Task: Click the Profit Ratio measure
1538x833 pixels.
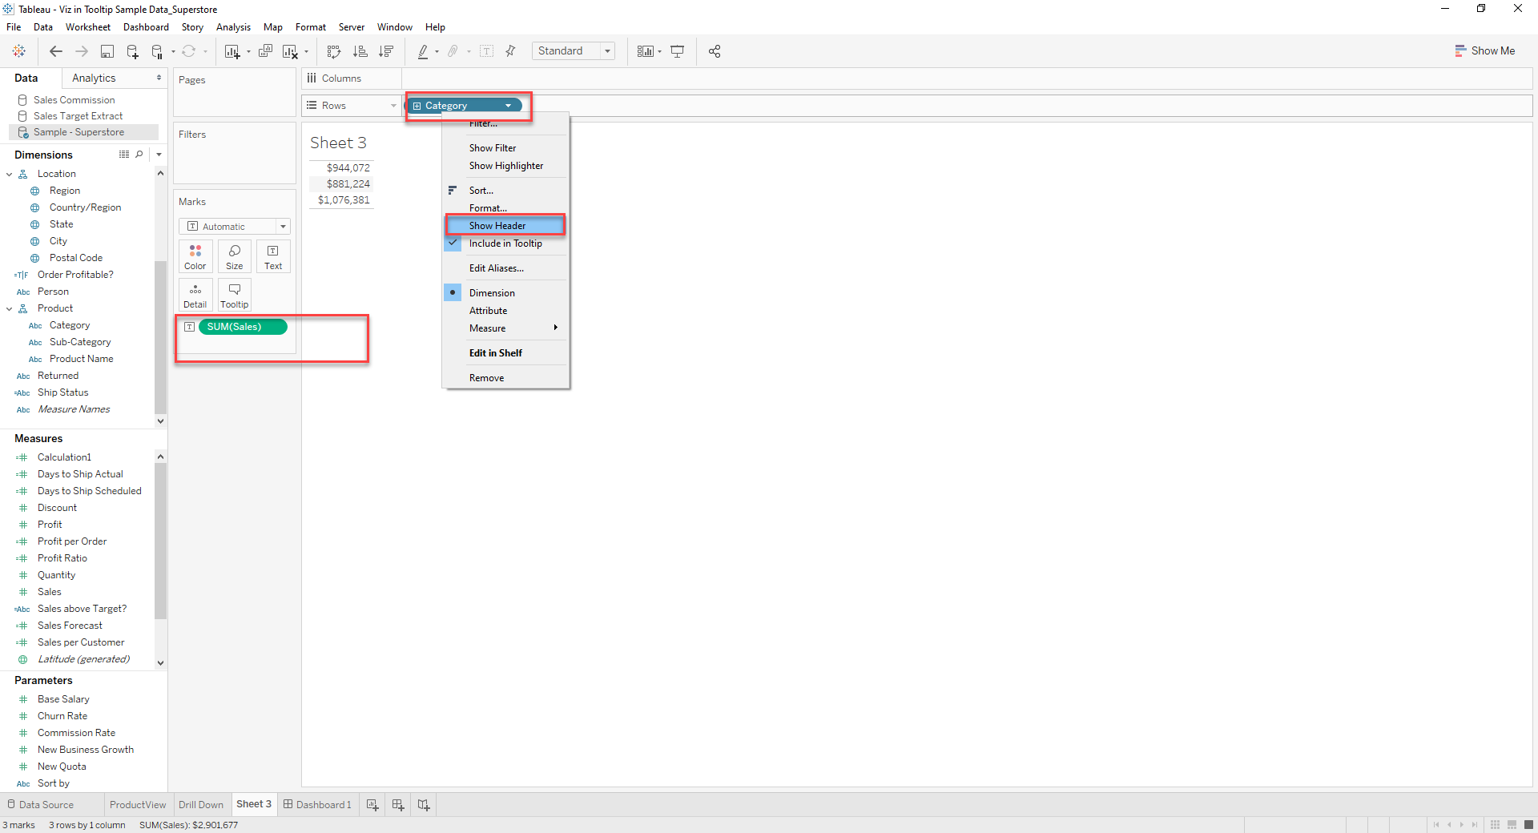Action: 62,558
